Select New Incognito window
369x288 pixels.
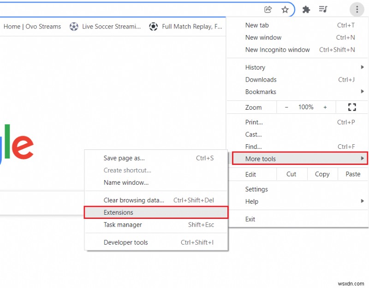[278, 50]
